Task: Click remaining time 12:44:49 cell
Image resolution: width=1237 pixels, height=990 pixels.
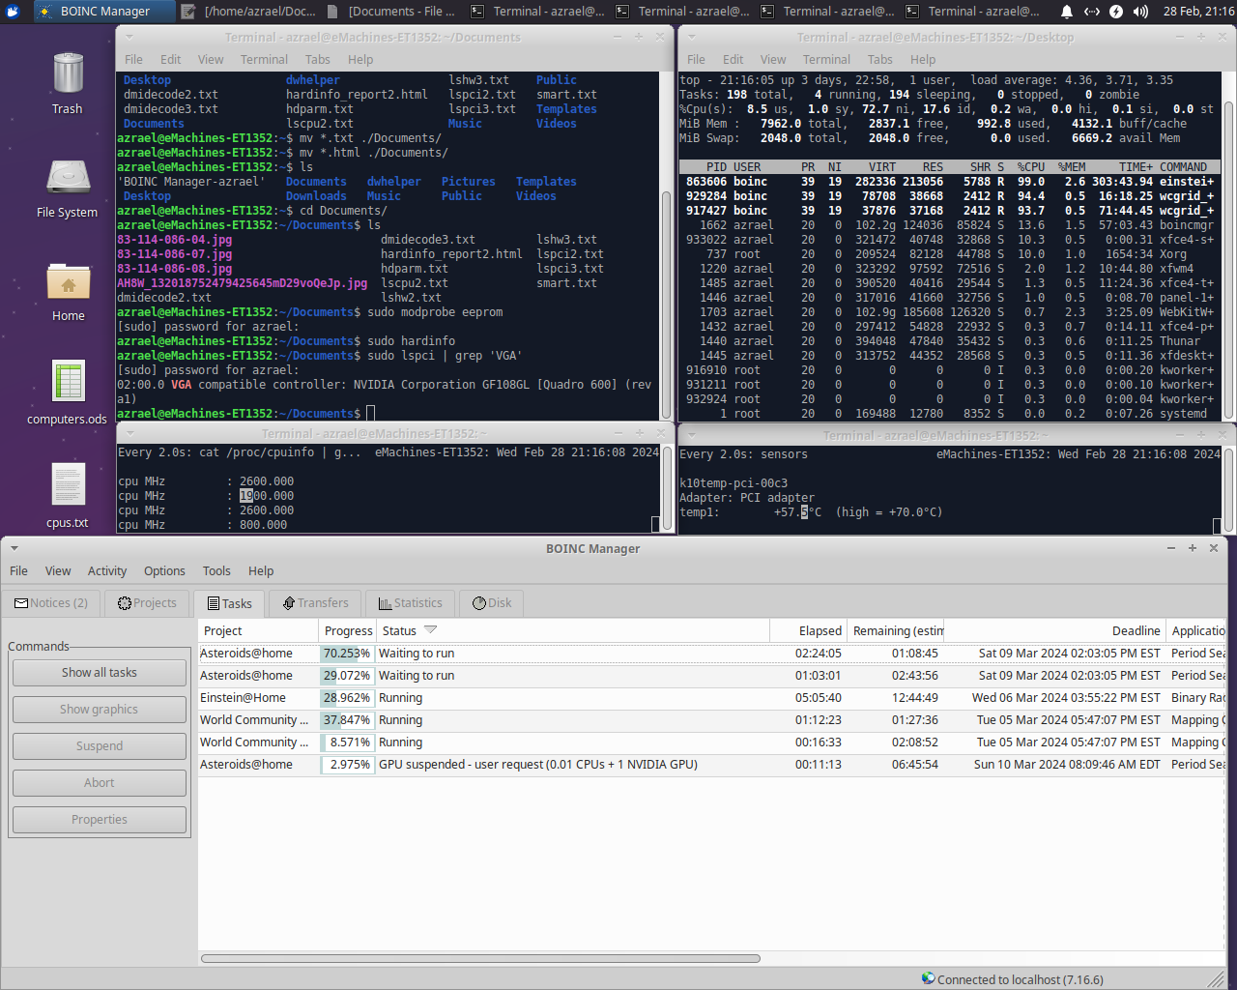Action: [x=915, y=698]
